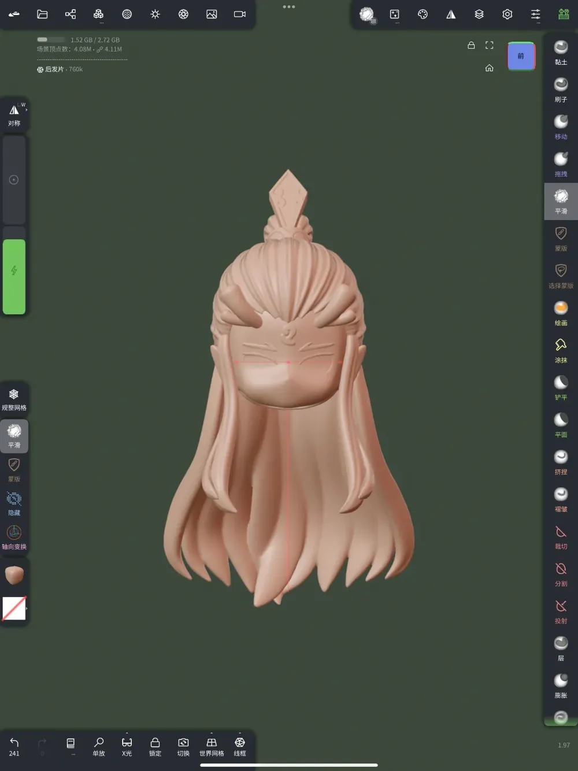Choose the Drag (拖拽) tool
The height and width of the screenshot is (771, 578).
[x=561, y=164]
